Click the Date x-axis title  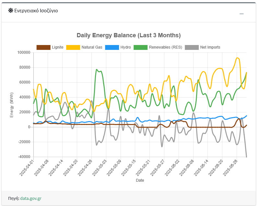[x=140, y=180]
